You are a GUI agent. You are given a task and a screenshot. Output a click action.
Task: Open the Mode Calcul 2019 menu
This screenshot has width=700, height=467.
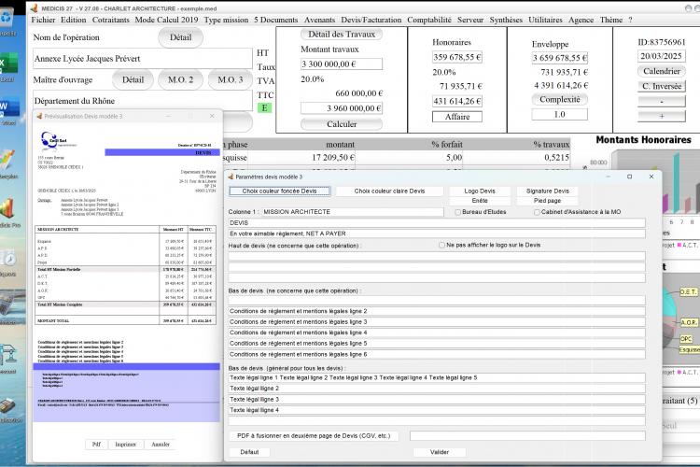pos(166,20)
